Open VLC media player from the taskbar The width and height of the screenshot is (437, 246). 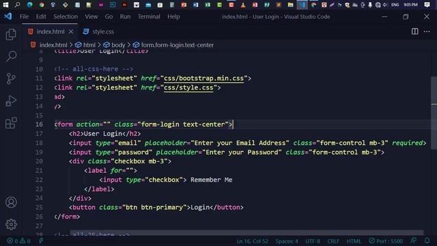(x=243, y=5)
